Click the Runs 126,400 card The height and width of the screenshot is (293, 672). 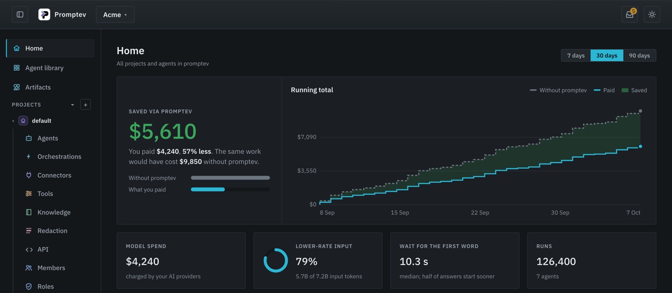(591, 260)
